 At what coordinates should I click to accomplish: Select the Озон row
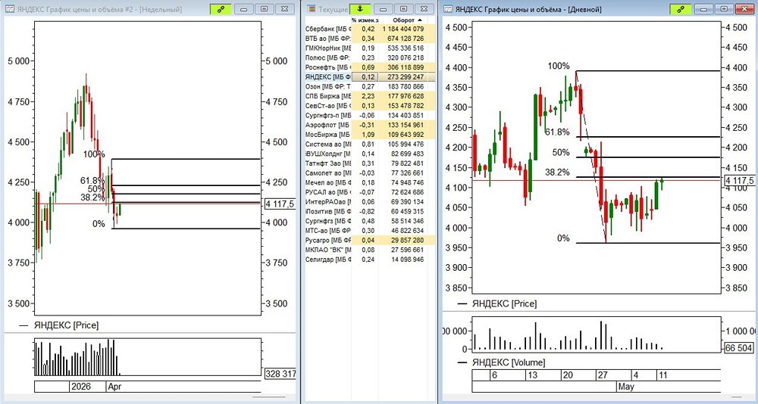(370, 87)
